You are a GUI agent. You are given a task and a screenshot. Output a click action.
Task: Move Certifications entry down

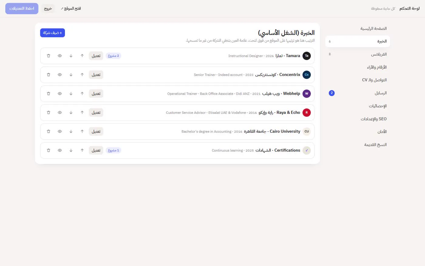click(x=71, y=150)
